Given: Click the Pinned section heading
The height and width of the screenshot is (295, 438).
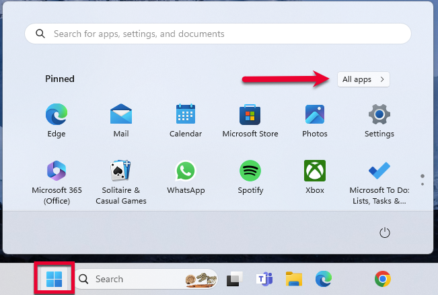Looking at the screenshot, I should pos(60,79).
